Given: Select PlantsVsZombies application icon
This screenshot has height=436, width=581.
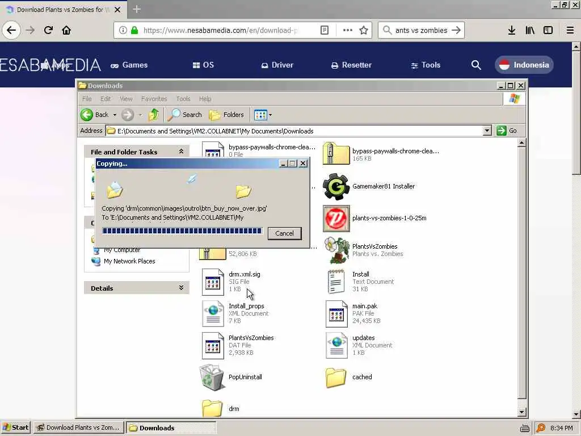Looking at the screenshot, I should [x=336, y=250].
